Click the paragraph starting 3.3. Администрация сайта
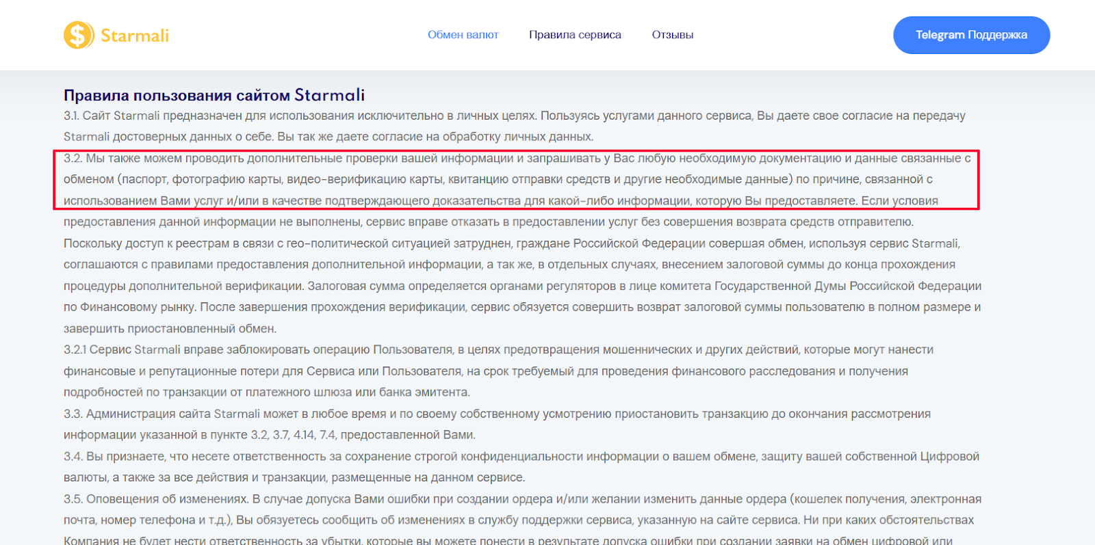The height and width of the screenshot is (545, 1095). click(498, 424)
